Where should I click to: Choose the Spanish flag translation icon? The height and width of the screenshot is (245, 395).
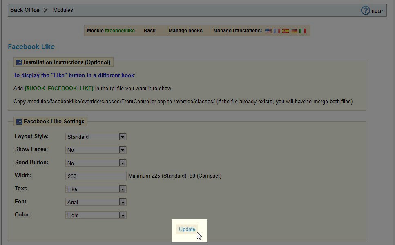[x=286, y=31]
